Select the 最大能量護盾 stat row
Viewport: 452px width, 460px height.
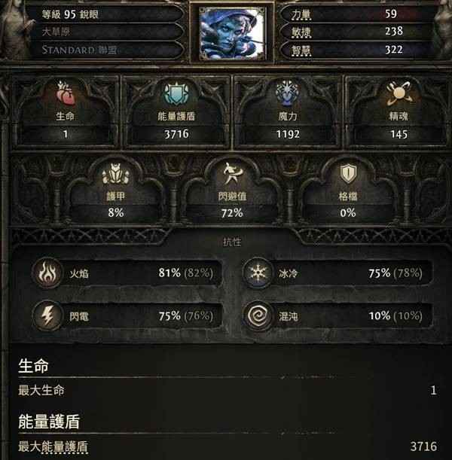(x=228, y=446)
